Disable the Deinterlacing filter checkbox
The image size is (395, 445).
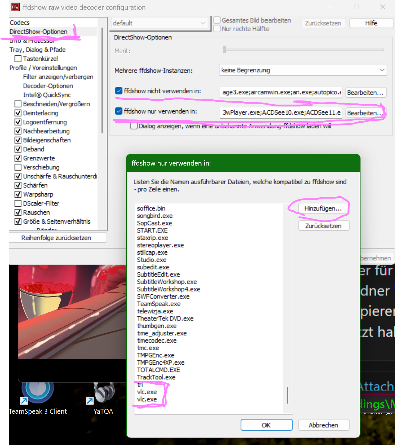18,113
